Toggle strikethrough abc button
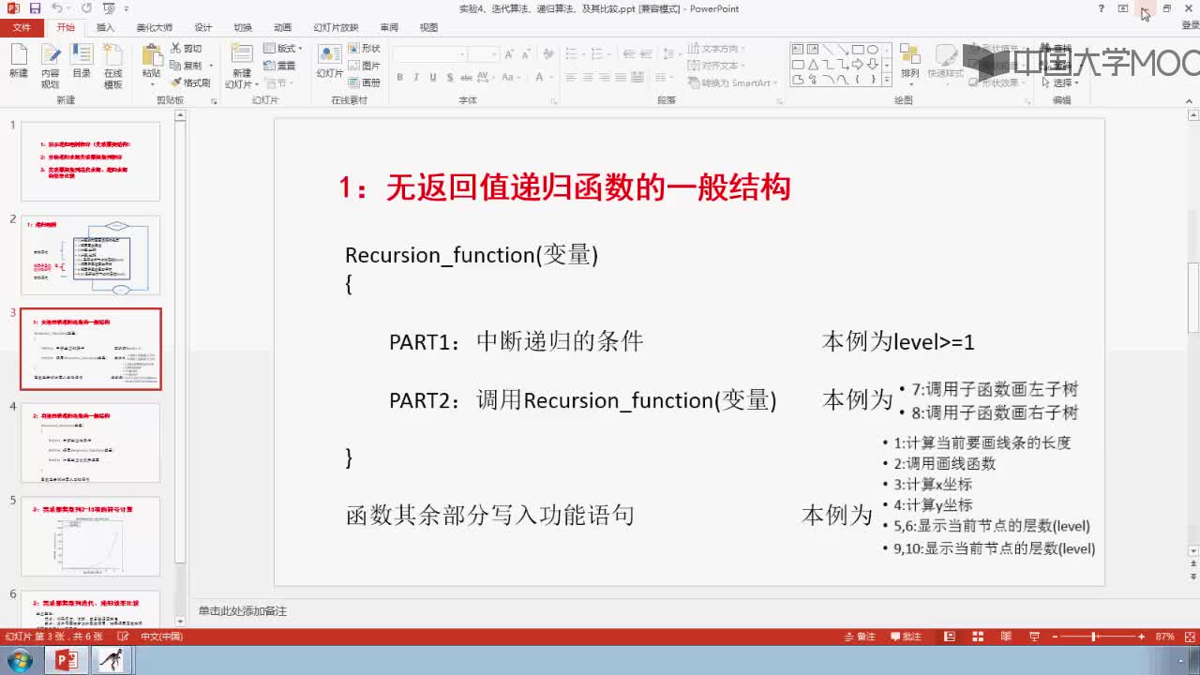Screen dimensions: 1200x675 (x=468, y=78)
